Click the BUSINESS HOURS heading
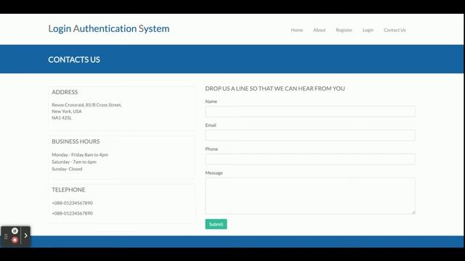 click(x=76, y=141)
